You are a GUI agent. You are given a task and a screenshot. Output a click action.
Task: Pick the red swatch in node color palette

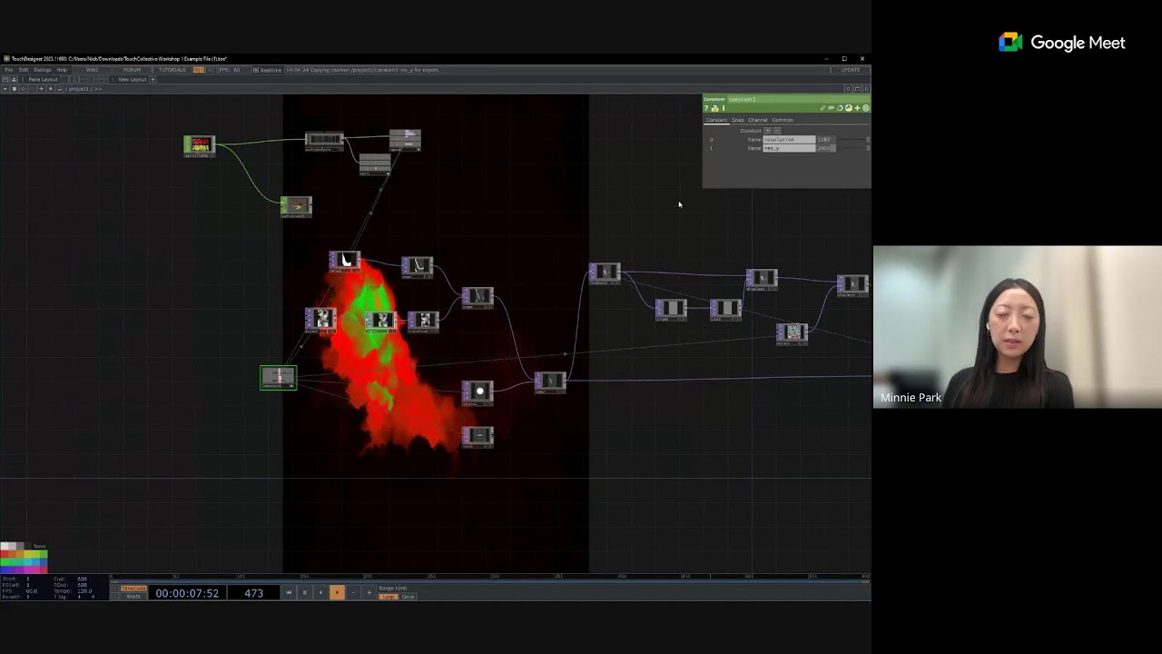point(5,554)
